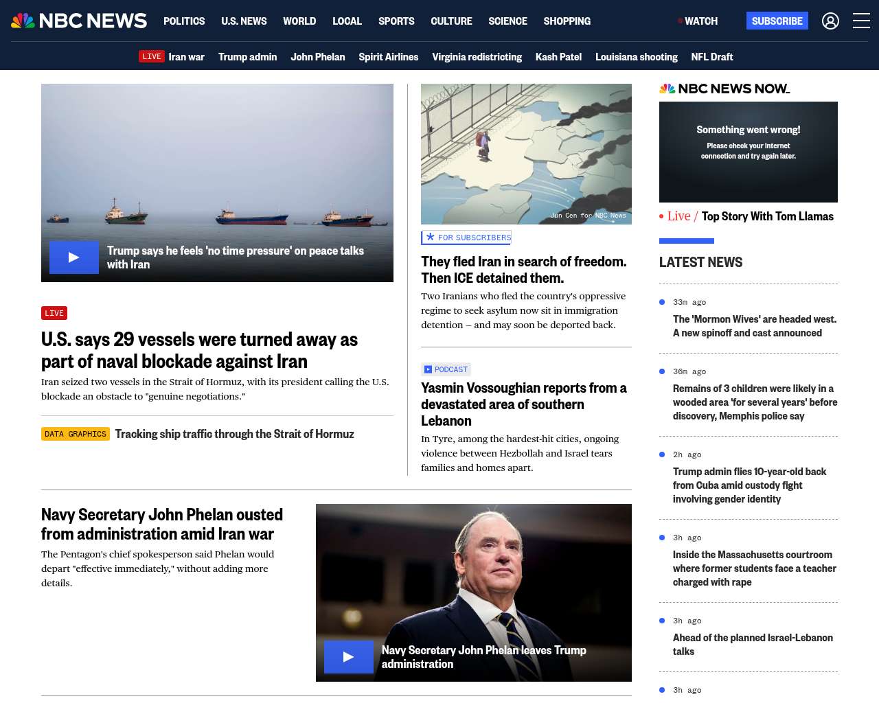The height and width of the screenshot is (703, 879).
Task: Click the NBC News Now logo
Action: [x=724, y=89]
